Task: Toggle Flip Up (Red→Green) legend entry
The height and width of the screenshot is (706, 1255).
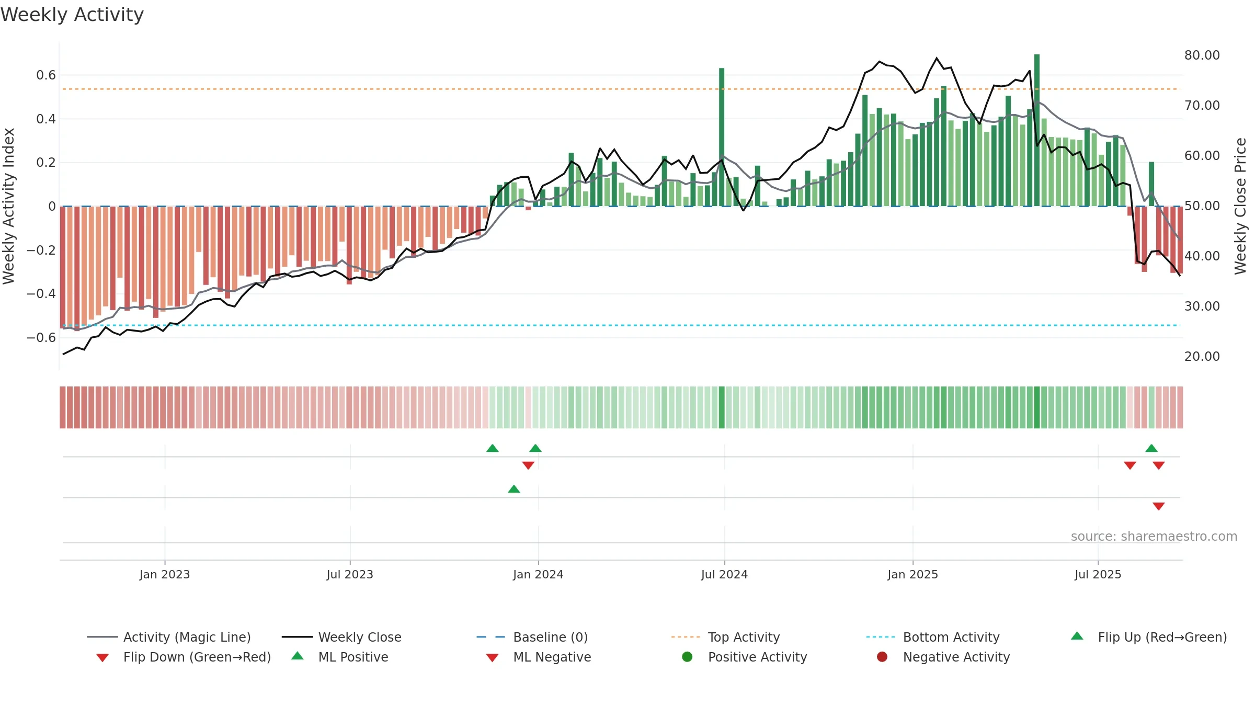Action: [1149, 637]
